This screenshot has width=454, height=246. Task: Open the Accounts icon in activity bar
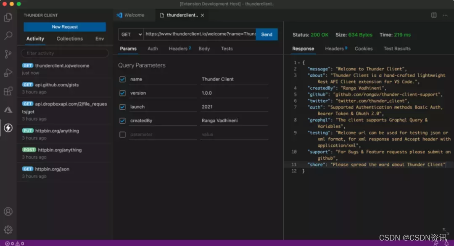pos(8,211)
